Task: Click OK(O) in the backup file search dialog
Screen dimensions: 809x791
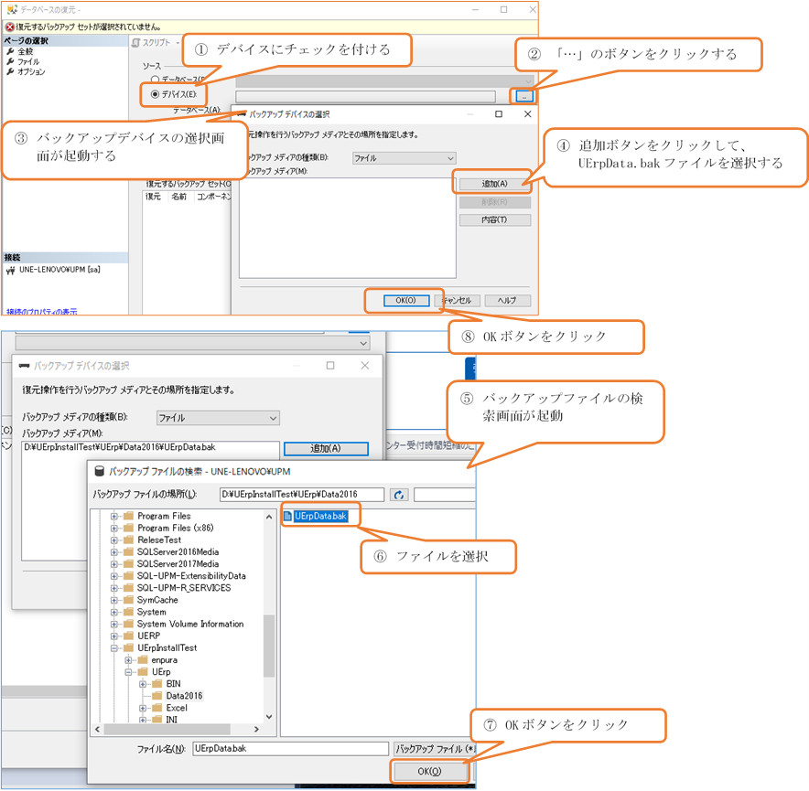Action: pos(429,771)
